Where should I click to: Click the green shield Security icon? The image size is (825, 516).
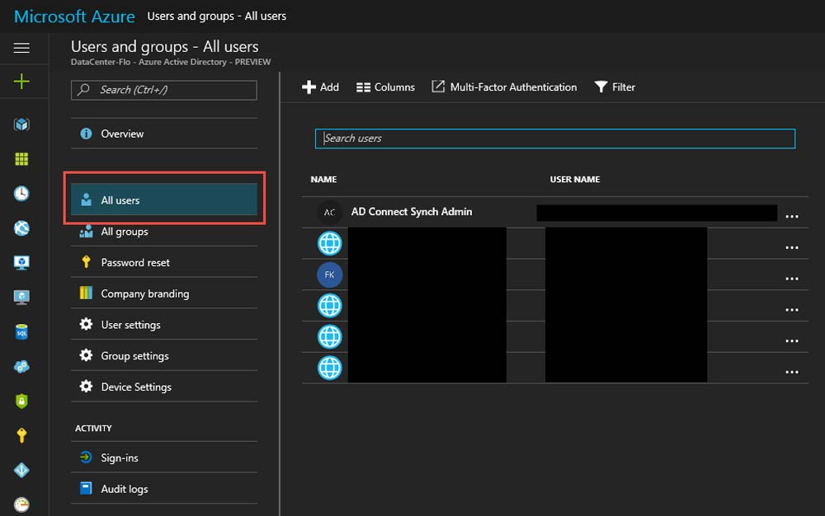pyautogui.click(x=22, y=401)
